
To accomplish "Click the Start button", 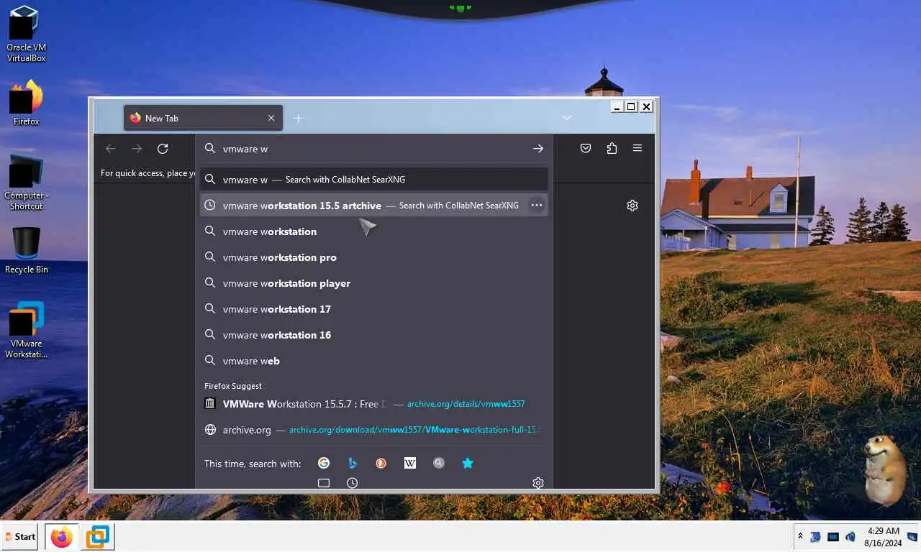I will click(20, 536).
